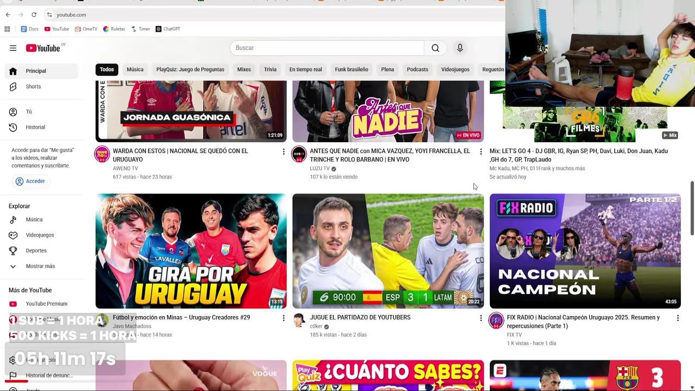This screenshot has height=391, width=695.
Task: Open more options for JUGUE EL PARTIDAZO video
Action: [x=481, y=318]
